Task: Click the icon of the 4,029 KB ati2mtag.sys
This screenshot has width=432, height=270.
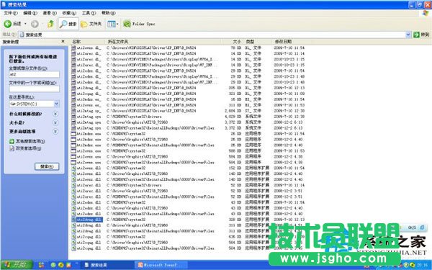Action: 73,117
